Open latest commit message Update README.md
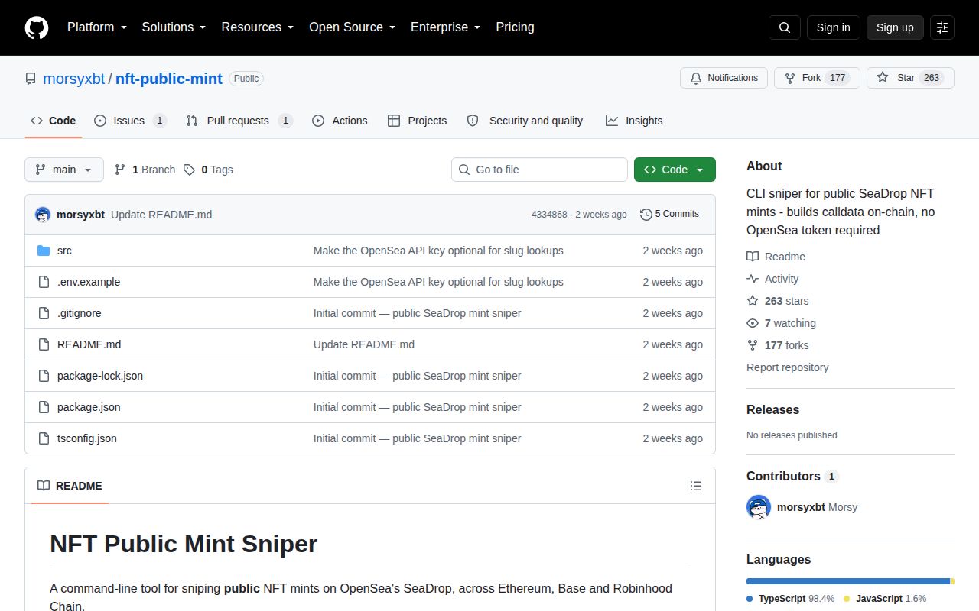The image size is (979, 611). click(x=161, y=215)
